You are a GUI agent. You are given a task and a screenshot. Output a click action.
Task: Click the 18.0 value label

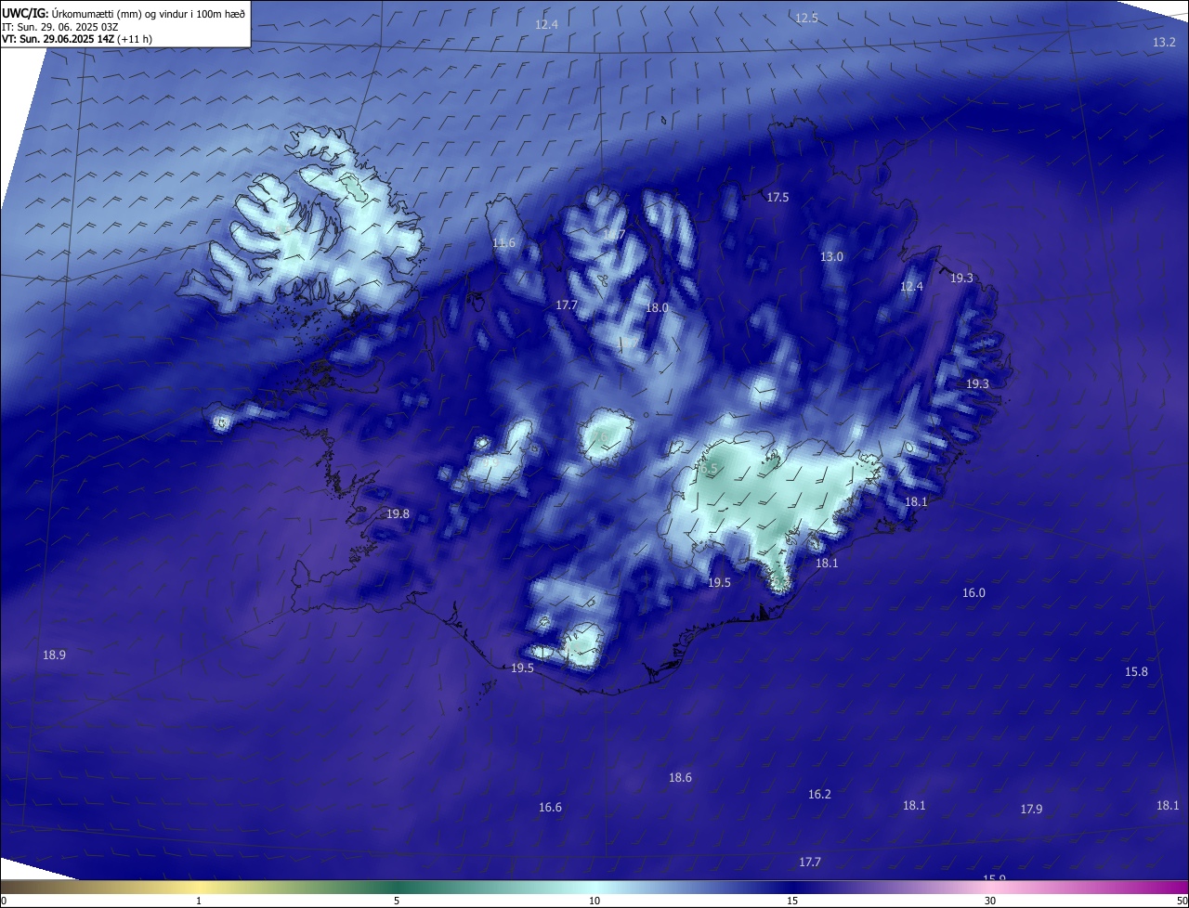click(657, 308)
